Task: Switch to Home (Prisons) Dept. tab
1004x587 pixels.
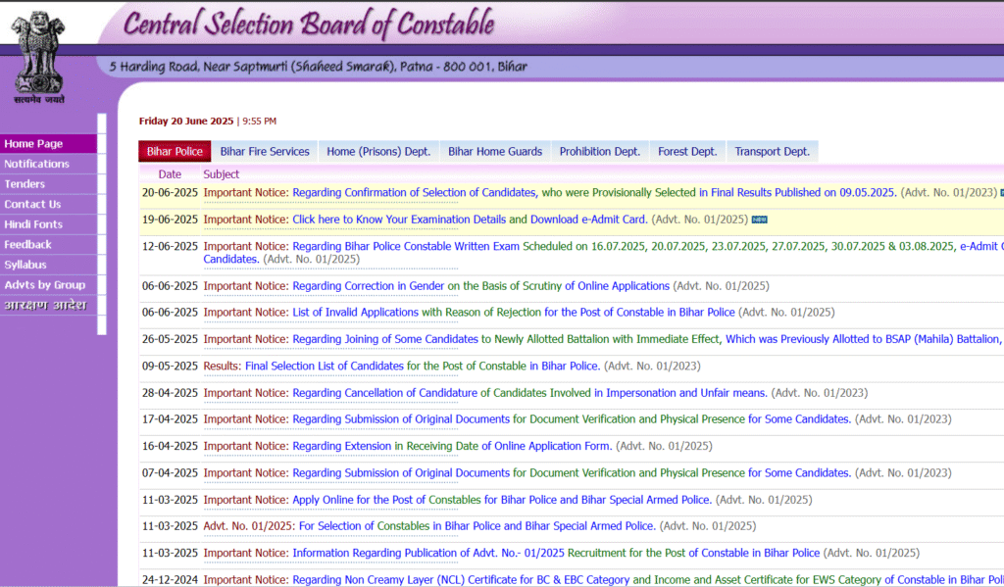Action: click(378, 152)
